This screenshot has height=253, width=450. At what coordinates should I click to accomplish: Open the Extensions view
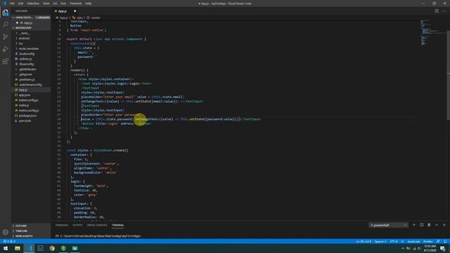(x=6, y=61)
